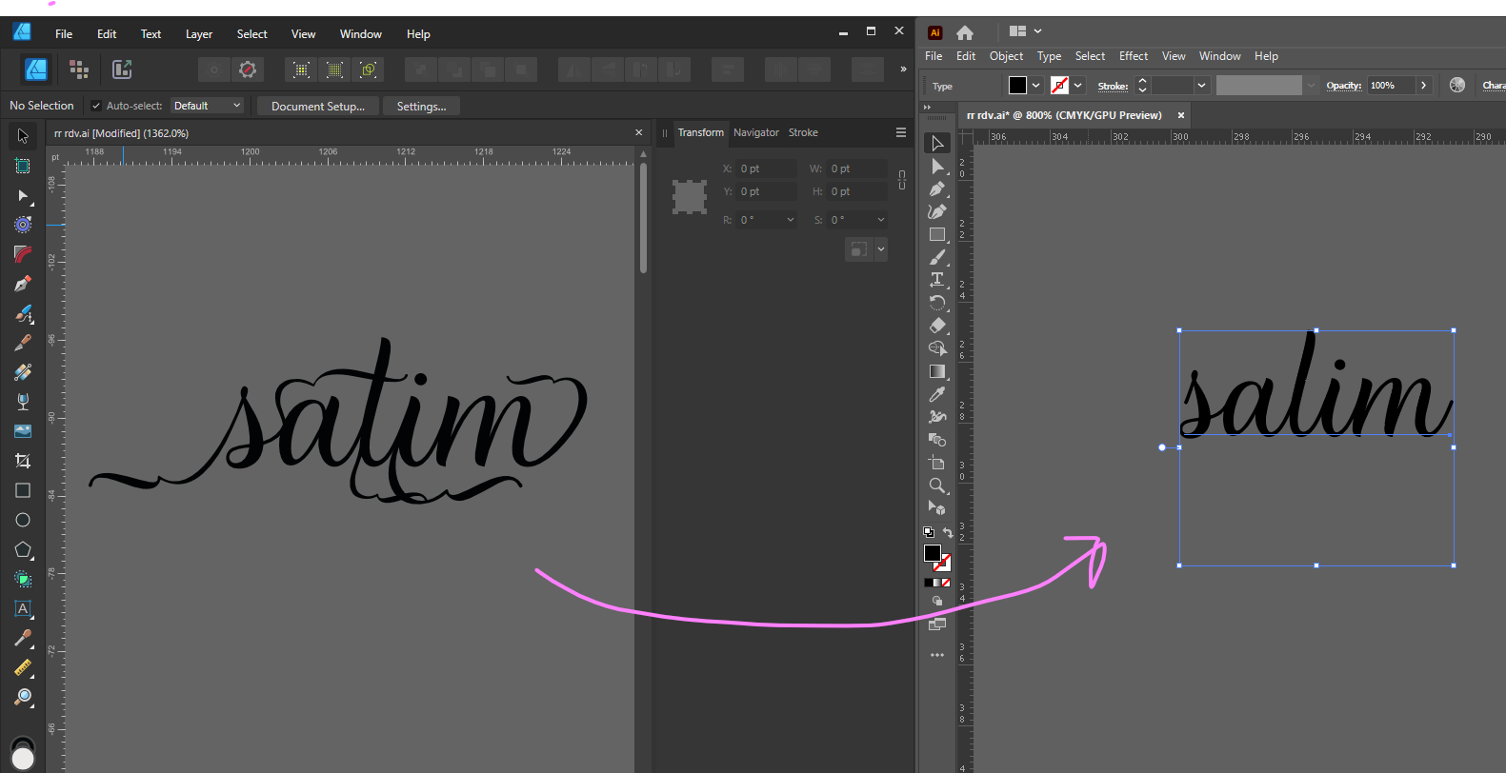This screenshot has height=773, width=1506.
Task: Open the Effect menu in Illustrator
Action: coord(1134,56)
